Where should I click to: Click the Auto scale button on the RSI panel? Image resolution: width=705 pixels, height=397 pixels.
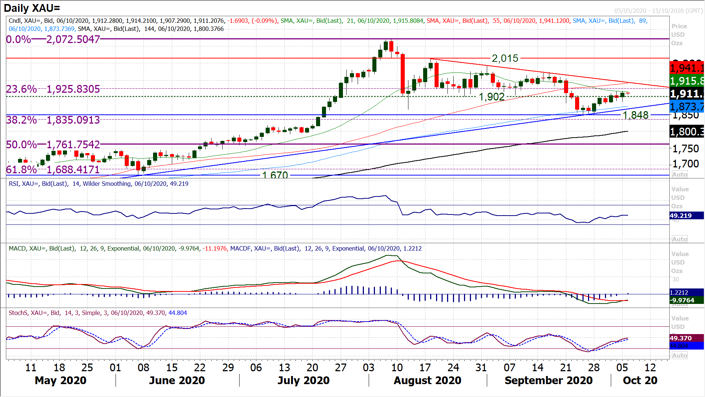click(x=679, y=239)
